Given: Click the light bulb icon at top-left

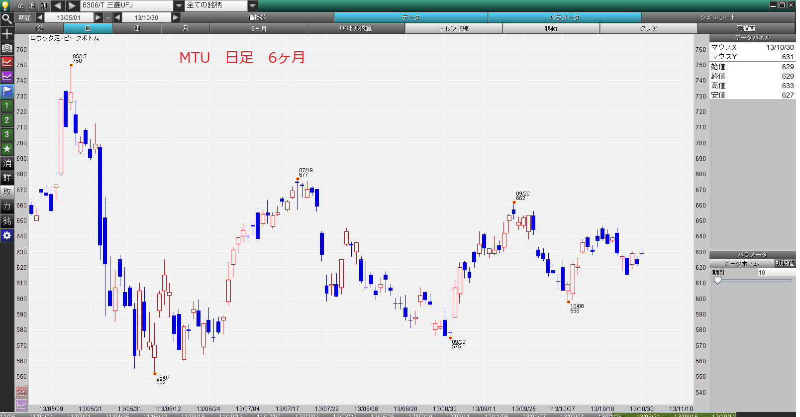Looking at the screenshot, I should [x=5, y=5].
